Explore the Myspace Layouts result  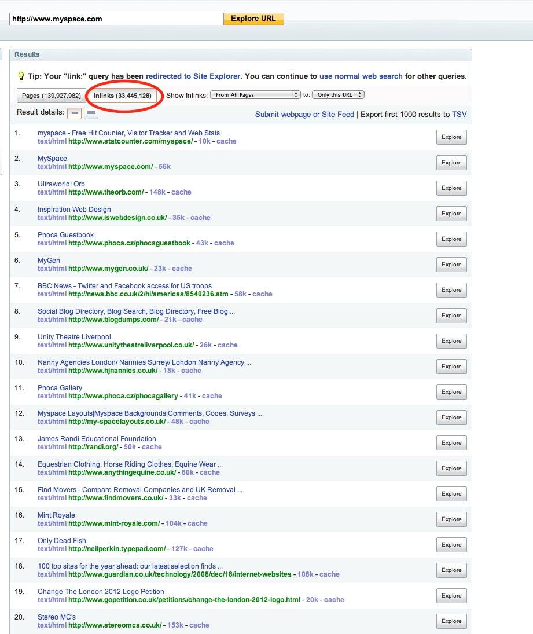[451, 417]
